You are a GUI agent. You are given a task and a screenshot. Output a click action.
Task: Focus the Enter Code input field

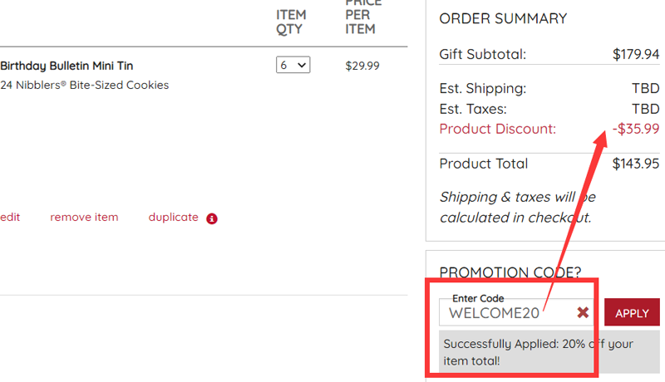505,313
